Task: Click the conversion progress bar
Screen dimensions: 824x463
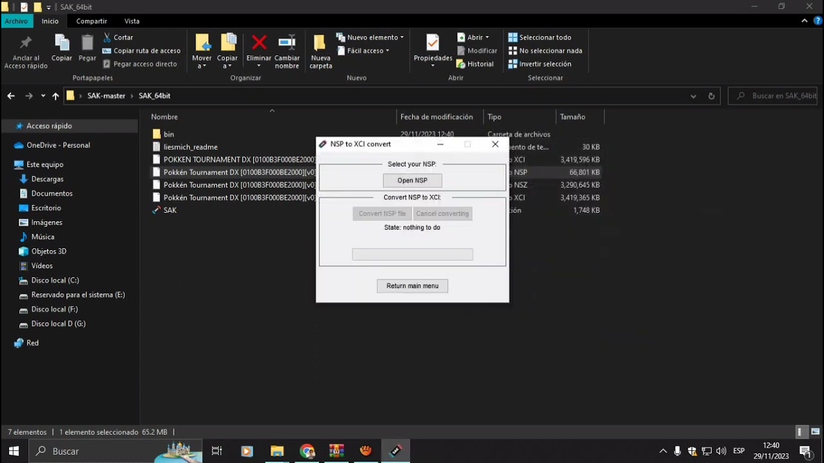Action: coord(413,255)
